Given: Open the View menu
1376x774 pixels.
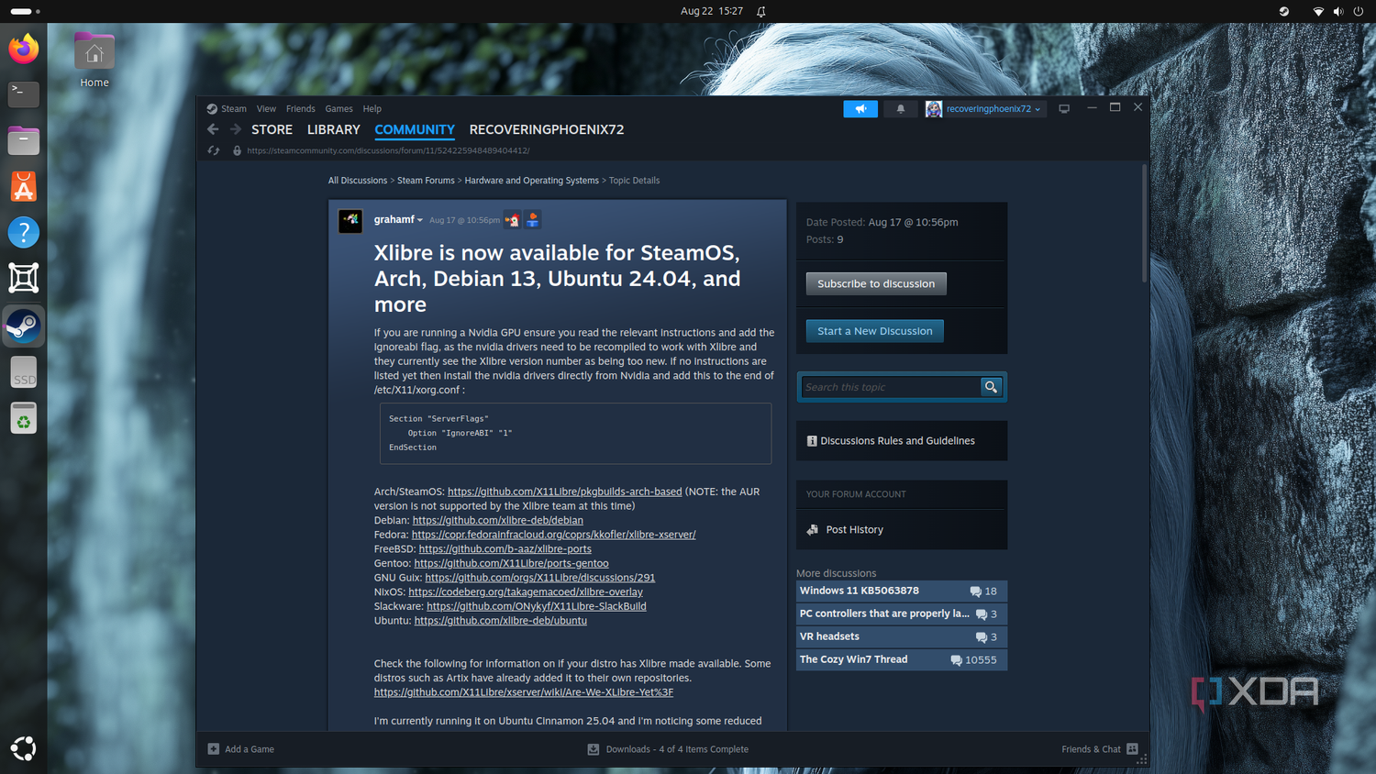Looking at the screenshot, I should [x=266, y=109].
